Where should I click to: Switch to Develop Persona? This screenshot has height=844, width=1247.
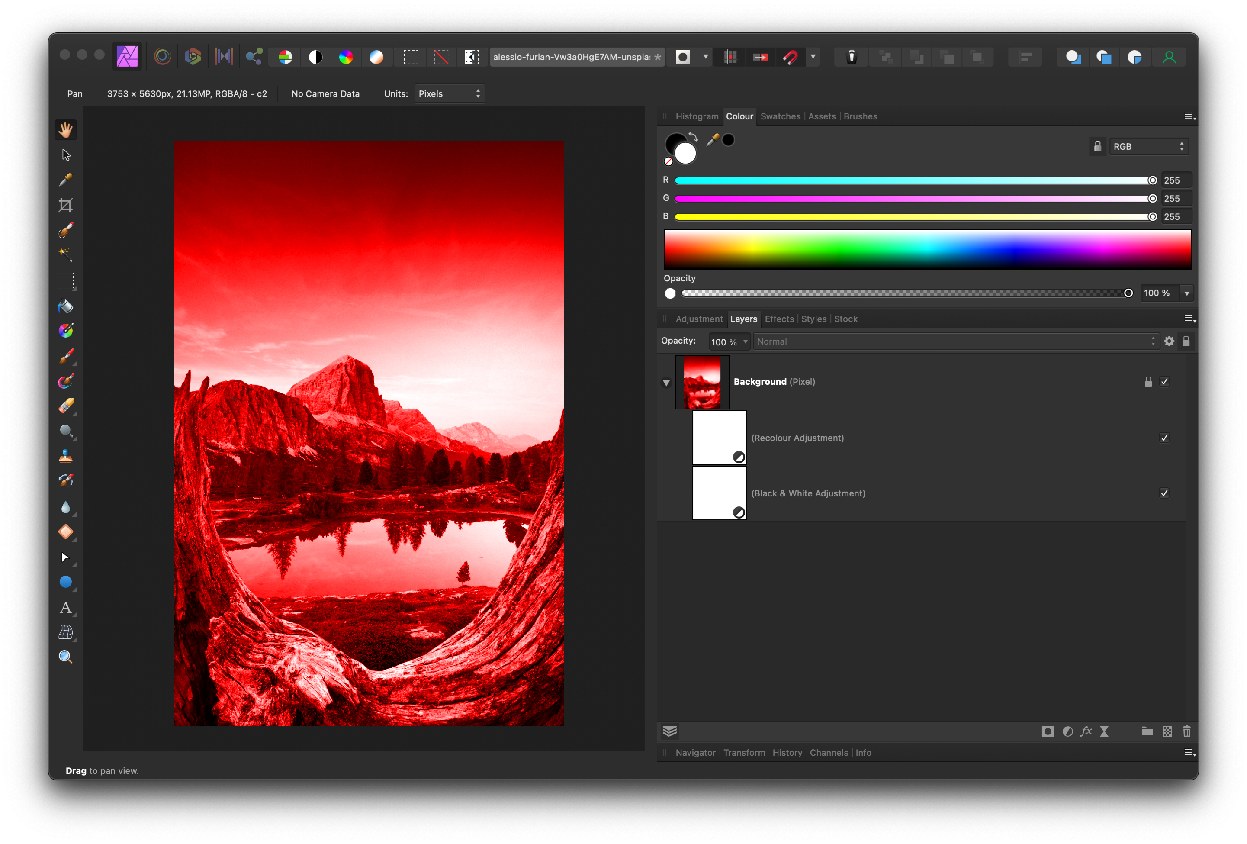coord(193,56)
